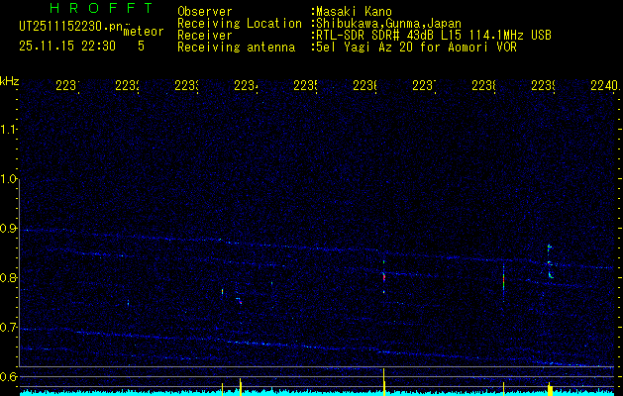Click the green HROFFT title
Screen dimensions: 623x396
[x=101, y=8]
